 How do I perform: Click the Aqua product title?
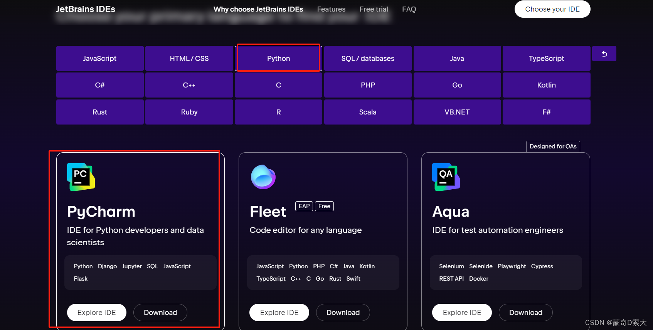pyautogui.click(x=451, y=212)
